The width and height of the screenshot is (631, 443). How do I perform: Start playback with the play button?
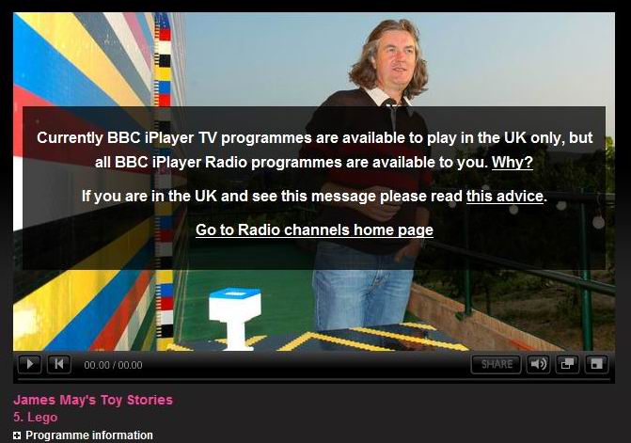[x=29, y=364]
